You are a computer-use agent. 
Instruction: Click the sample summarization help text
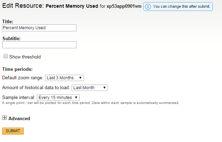click(x=91, y=103)
